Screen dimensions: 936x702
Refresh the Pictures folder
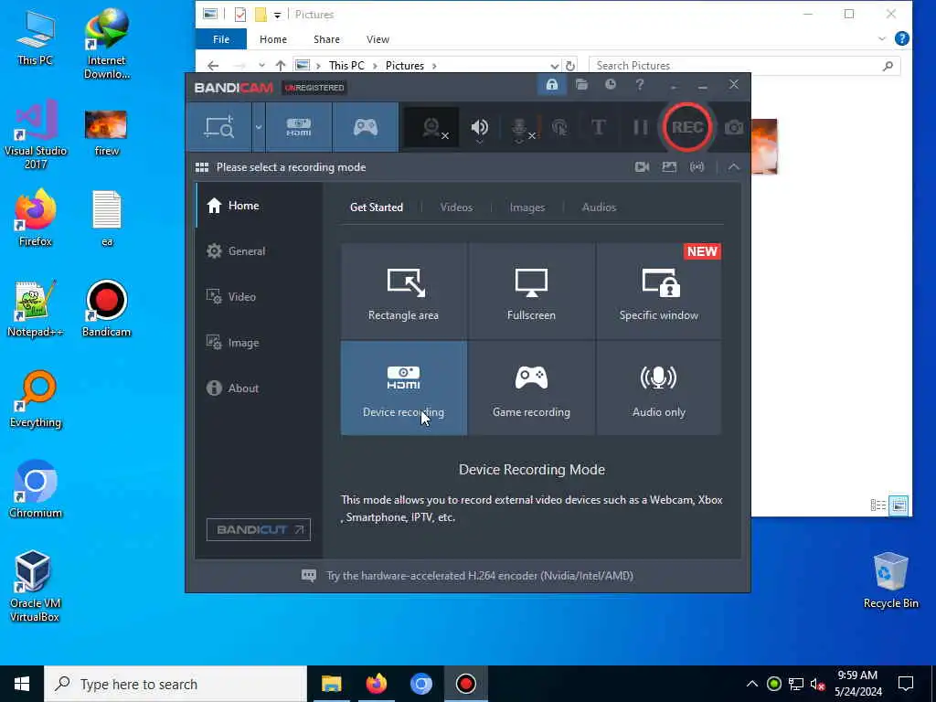pyautogui.click(x=570, y=66)
